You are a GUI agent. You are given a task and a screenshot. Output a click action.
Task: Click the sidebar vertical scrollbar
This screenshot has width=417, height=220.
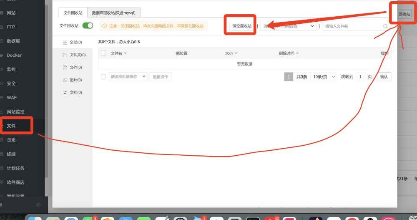(47, 91)
